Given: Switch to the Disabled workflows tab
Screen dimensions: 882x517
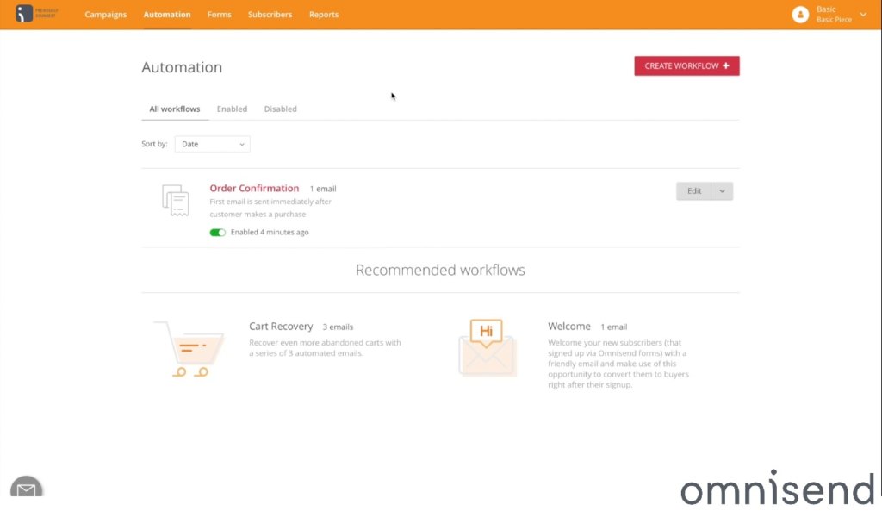Looking at the screenshot, I should click(280, 109).
